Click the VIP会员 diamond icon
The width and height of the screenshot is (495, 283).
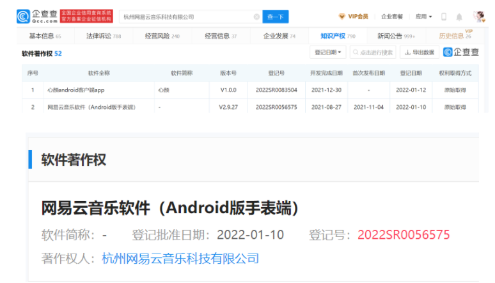(x=342, y=17)
